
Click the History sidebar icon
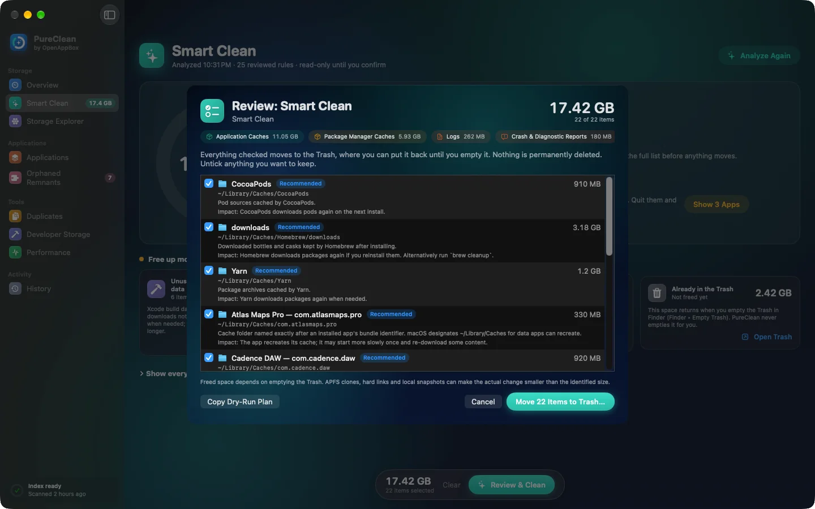click(15, 288)
